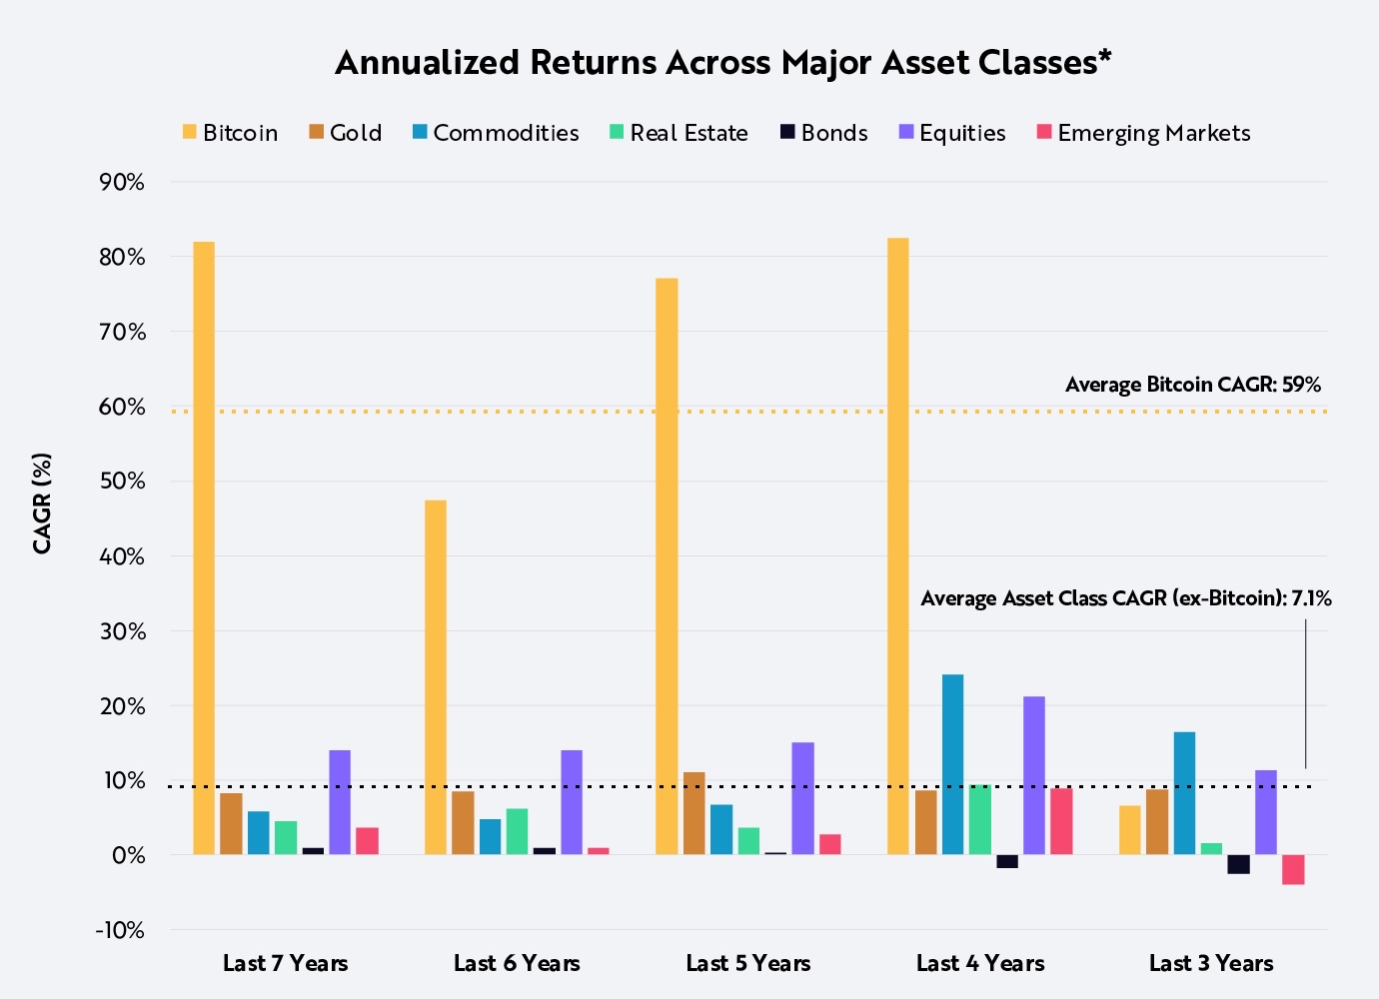Image resolution: width=1379 pixels, height=999 pixels.
Task: Click the negative Emerging Markets bar, Last 3 Years
Action: (1293, 869)
